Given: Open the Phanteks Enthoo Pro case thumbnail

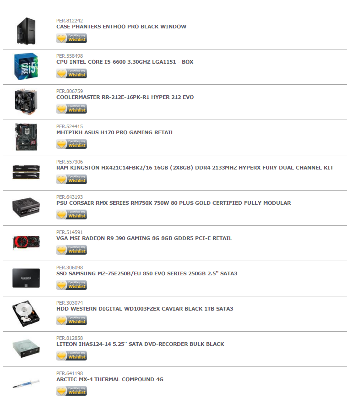Looking at the screenshot, I should pyautogui.click(x=26, y=31).
